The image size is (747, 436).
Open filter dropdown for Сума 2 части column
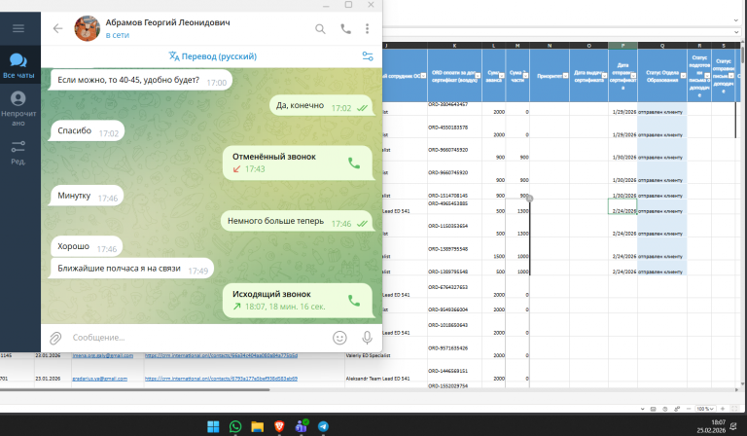click(526, 76)
